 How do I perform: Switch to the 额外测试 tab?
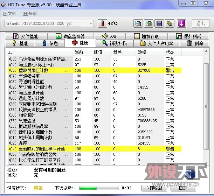point(188,36)
